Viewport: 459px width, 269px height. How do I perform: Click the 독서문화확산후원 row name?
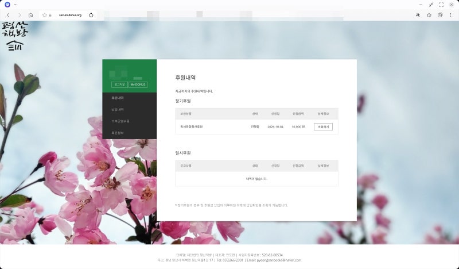point(192,126)
